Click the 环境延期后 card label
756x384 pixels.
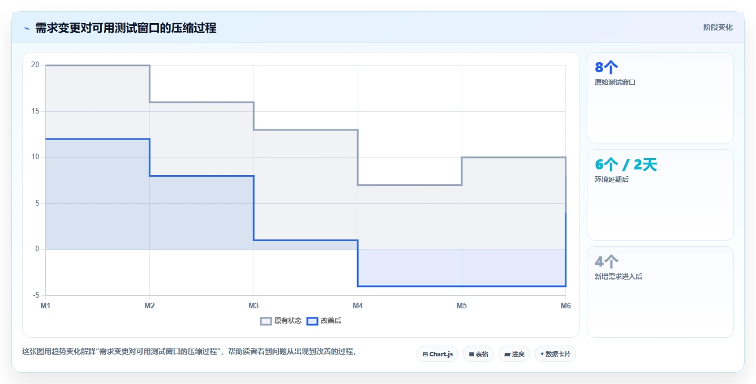[x=612, y=180]
